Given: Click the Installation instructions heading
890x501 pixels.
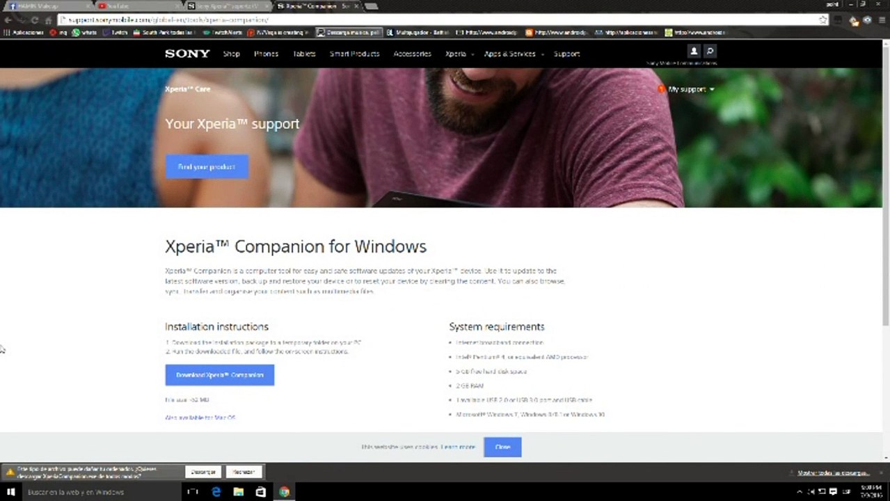Looking at the screenshot, I should pyautogui.click(x=216, y=326).
